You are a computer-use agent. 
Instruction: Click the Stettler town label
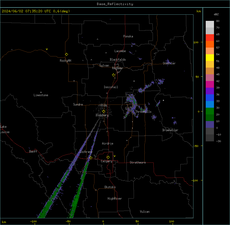[x=169, y=63]
